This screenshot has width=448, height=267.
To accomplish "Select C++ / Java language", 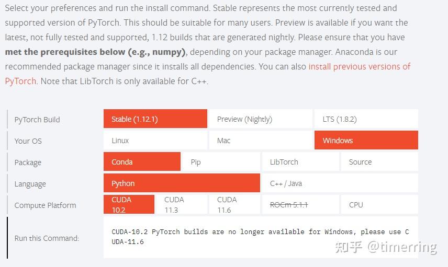I will tap(339, 183).
